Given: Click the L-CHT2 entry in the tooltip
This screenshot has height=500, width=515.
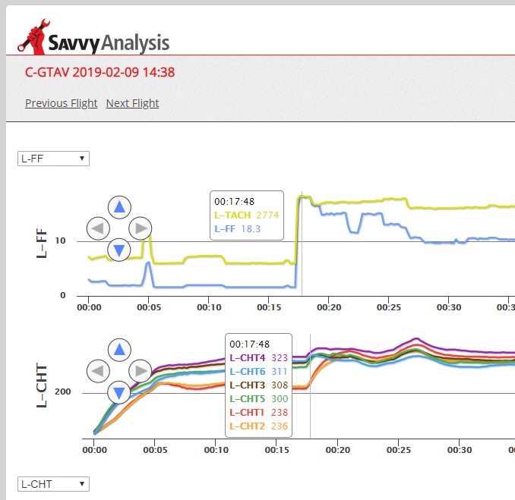Looking at the screenshot, I should click(x=248, y=426).
